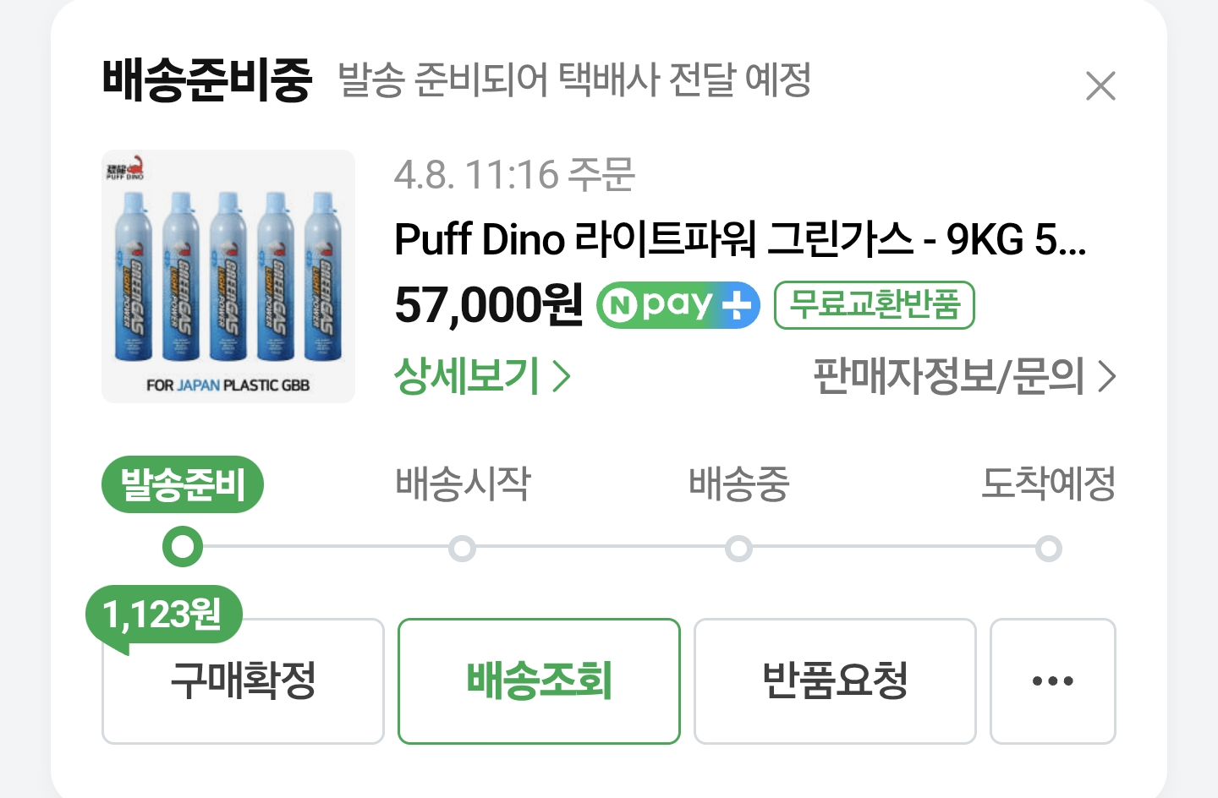Click the Puff Dino product title
Image resolution: width=1218 pixels, height=798 pixels.
[x=740, y=239]
